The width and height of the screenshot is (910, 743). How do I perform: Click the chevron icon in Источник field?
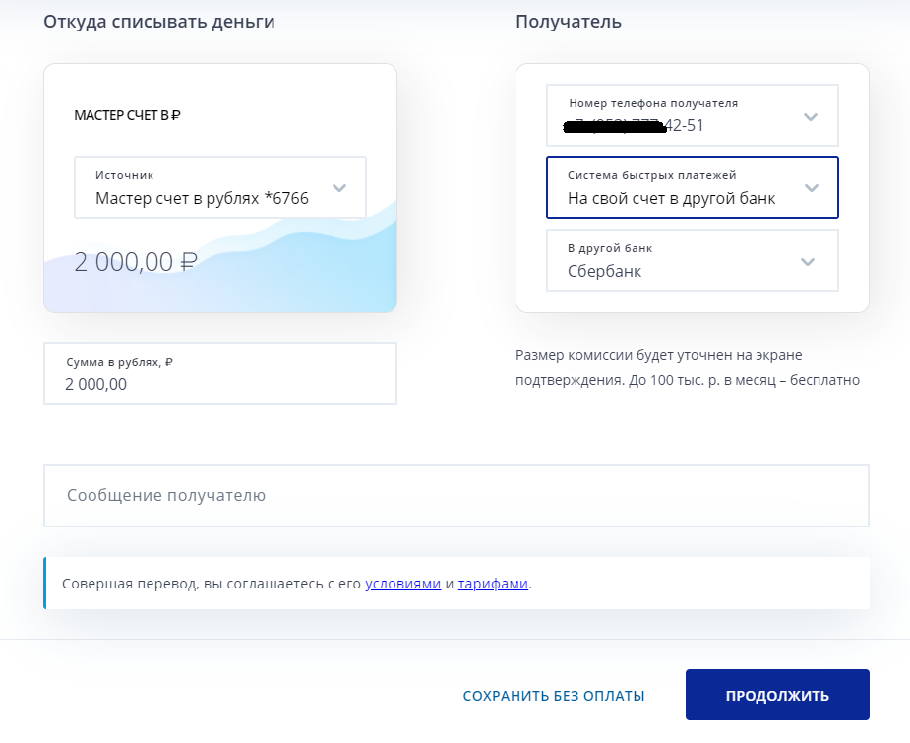click(339, 187)
